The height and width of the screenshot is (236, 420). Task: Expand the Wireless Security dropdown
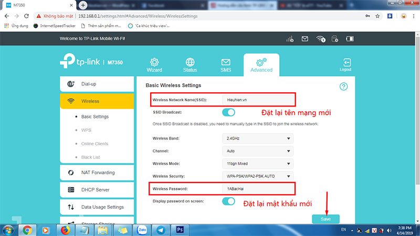257,176
